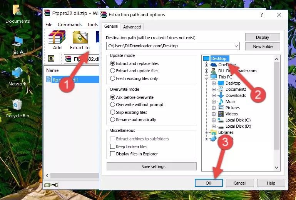Click the help question mark in dialog title
296x200 pixels.
tap(262, 15)
